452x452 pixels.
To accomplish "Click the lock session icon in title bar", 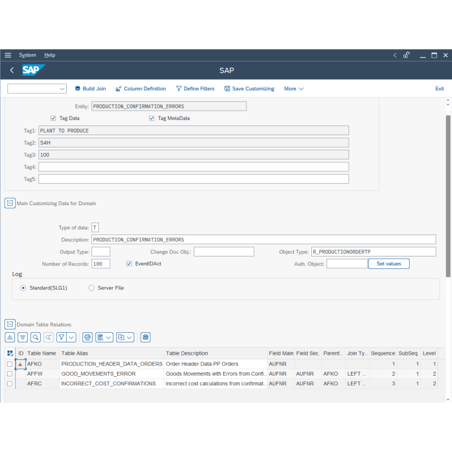I will (406, 55).
